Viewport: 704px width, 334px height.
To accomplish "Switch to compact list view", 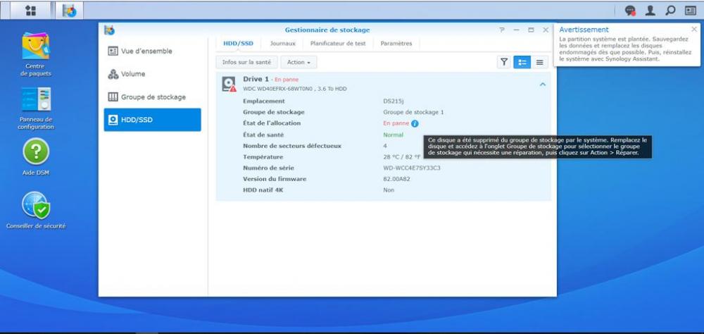I will pos(540,62).
